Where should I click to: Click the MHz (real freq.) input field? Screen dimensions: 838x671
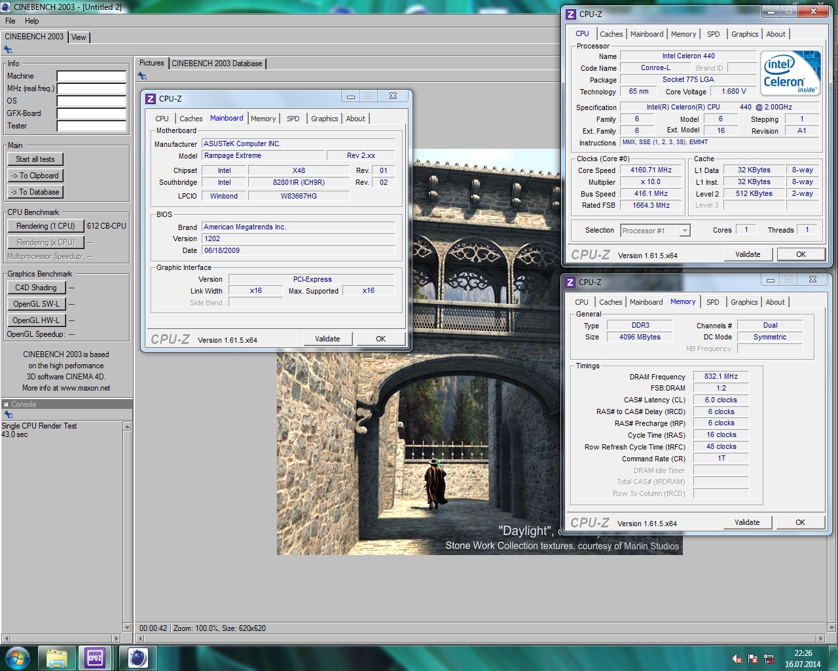coord(91,89)
